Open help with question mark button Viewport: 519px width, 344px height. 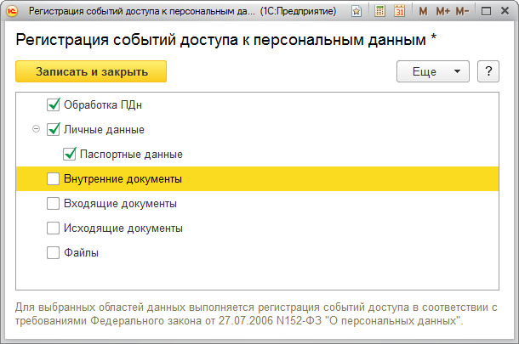point(488,72)
